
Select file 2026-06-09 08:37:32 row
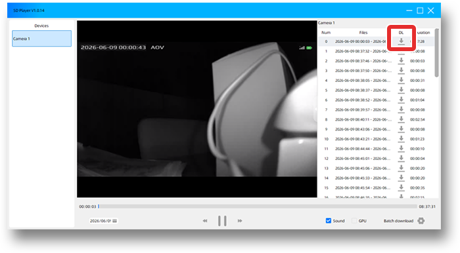coord(376,51)
